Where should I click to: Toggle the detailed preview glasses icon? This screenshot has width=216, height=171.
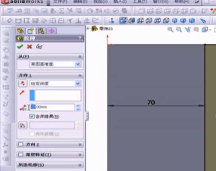click(39, 47)
